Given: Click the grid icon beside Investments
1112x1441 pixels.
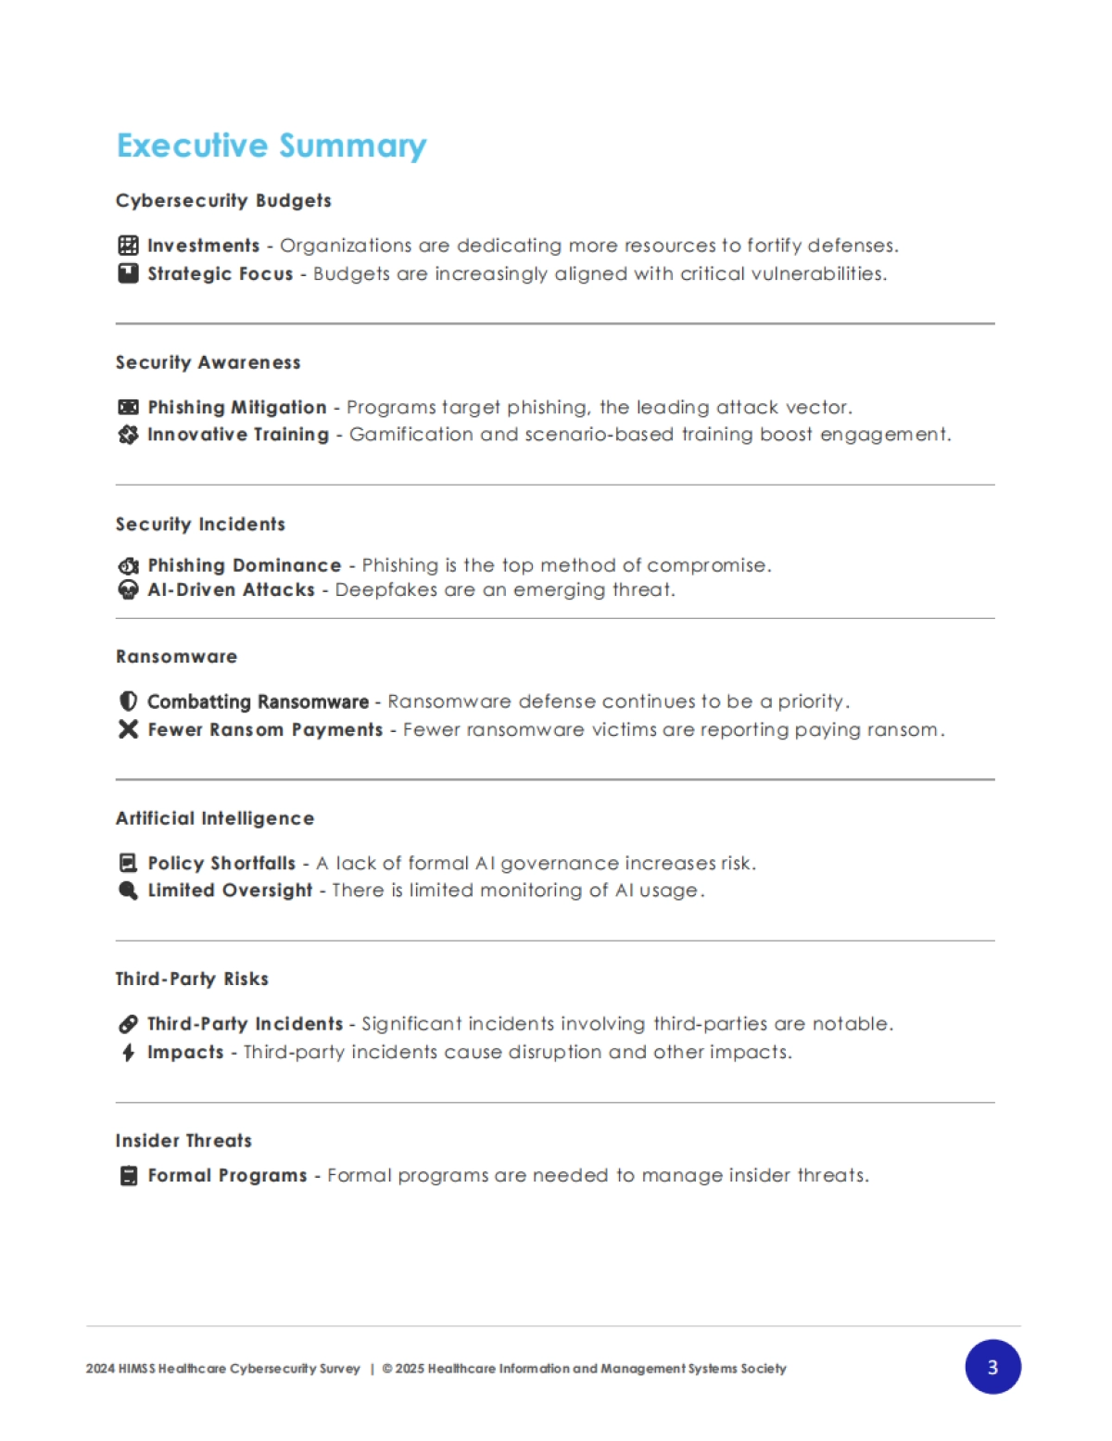Looking at the screenshot, I should click(129, 246).
